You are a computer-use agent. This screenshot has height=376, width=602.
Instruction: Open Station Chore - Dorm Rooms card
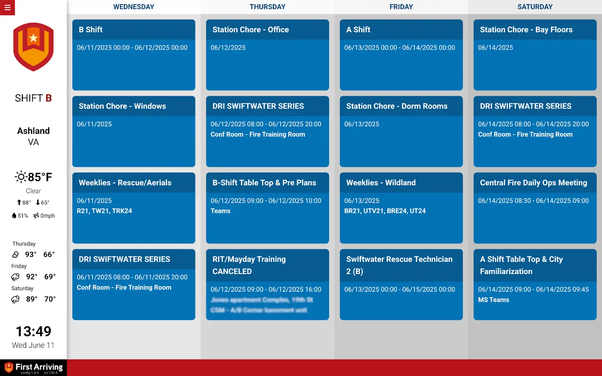click(x=401, y=131)
